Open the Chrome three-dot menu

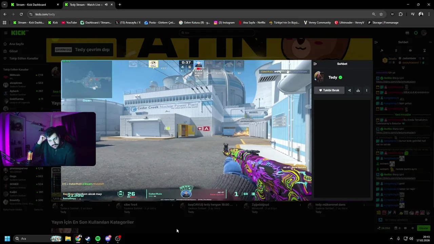click(x=429, y=14)
